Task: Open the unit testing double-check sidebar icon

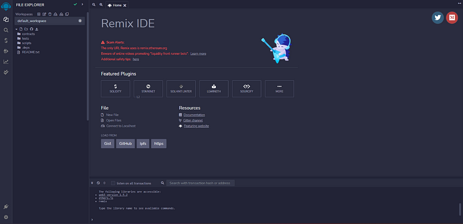Action: (x=6, y=72)
